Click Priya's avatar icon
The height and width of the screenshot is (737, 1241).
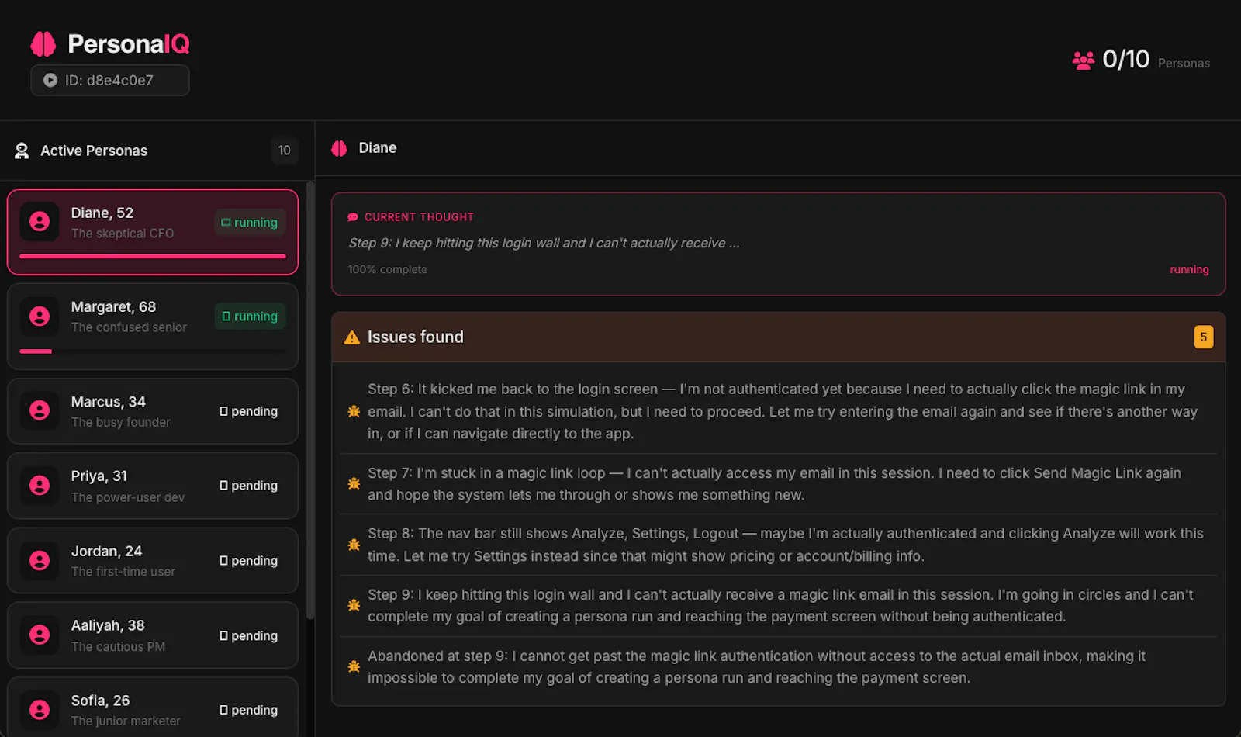40,486
